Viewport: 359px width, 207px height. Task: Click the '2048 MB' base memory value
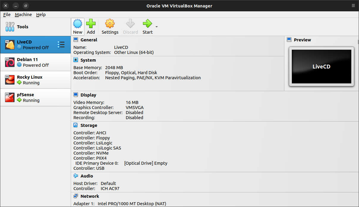point(114,68)
